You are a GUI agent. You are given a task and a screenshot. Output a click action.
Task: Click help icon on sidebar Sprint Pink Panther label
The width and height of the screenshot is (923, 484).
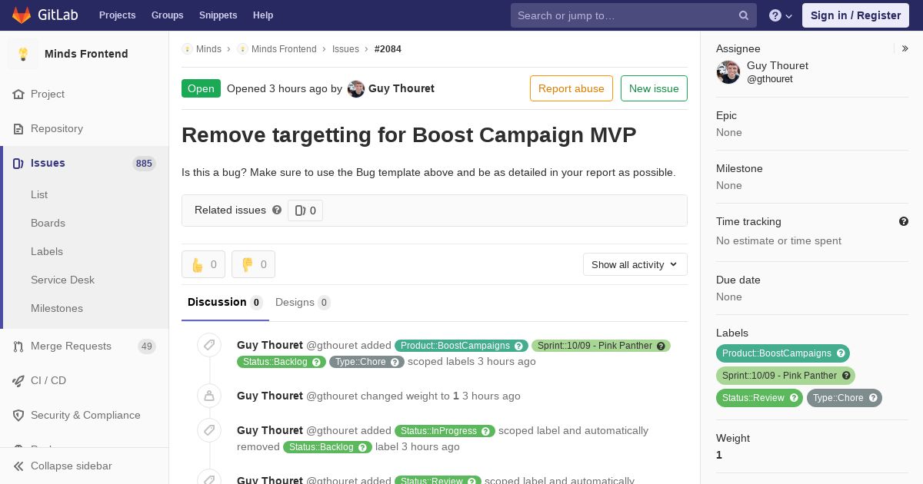point(846,376)
